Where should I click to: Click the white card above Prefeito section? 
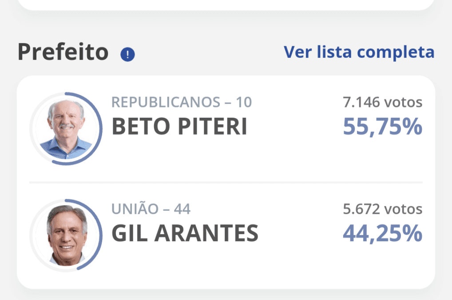226,4
